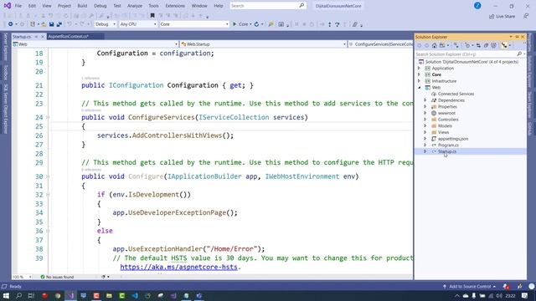
Task: Click the Solution Explorer auto-hide pin icon
Action: [517, 37]
